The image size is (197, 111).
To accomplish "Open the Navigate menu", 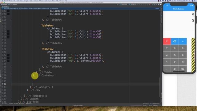I will click(x=26, y=1).
